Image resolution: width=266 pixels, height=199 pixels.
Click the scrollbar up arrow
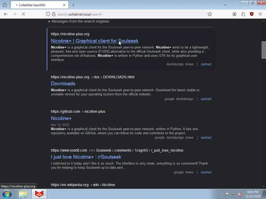pos(264,21)
